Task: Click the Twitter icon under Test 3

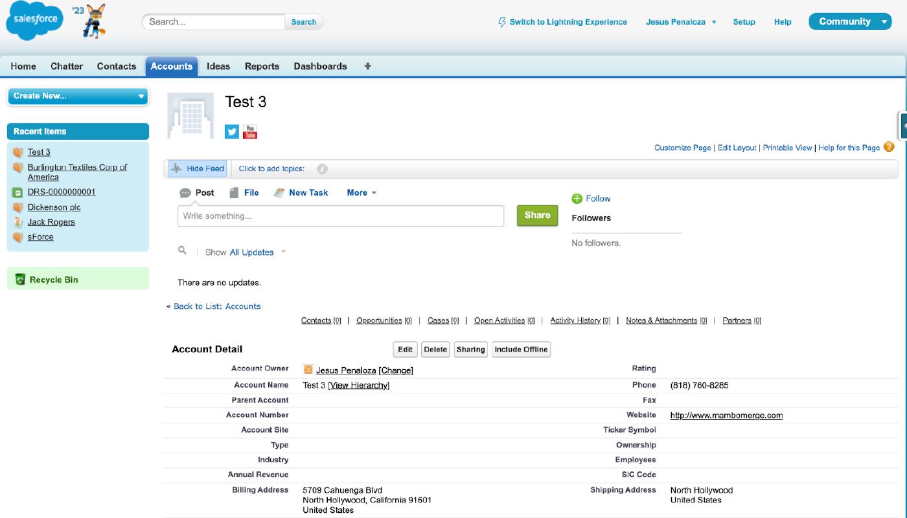Action: (232, 131)
